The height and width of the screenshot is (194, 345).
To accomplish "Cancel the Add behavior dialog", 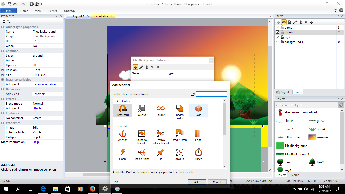I will [217, 182].
